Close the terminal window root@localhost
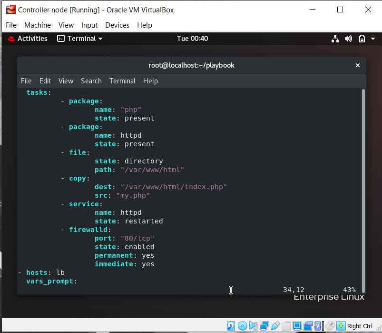Viewport: 382px width, 333px height. pos(358,65)
